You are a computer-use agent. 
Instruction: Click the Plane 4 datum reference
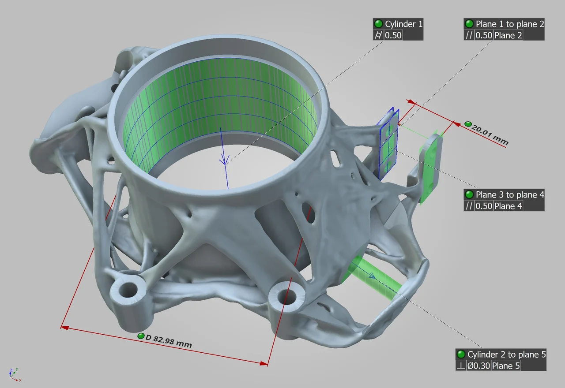click(x=508, y=206)
